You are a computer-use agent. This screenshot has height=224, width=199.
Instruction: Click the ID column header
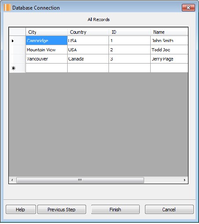pyautogui.click(x=130, y=32)
